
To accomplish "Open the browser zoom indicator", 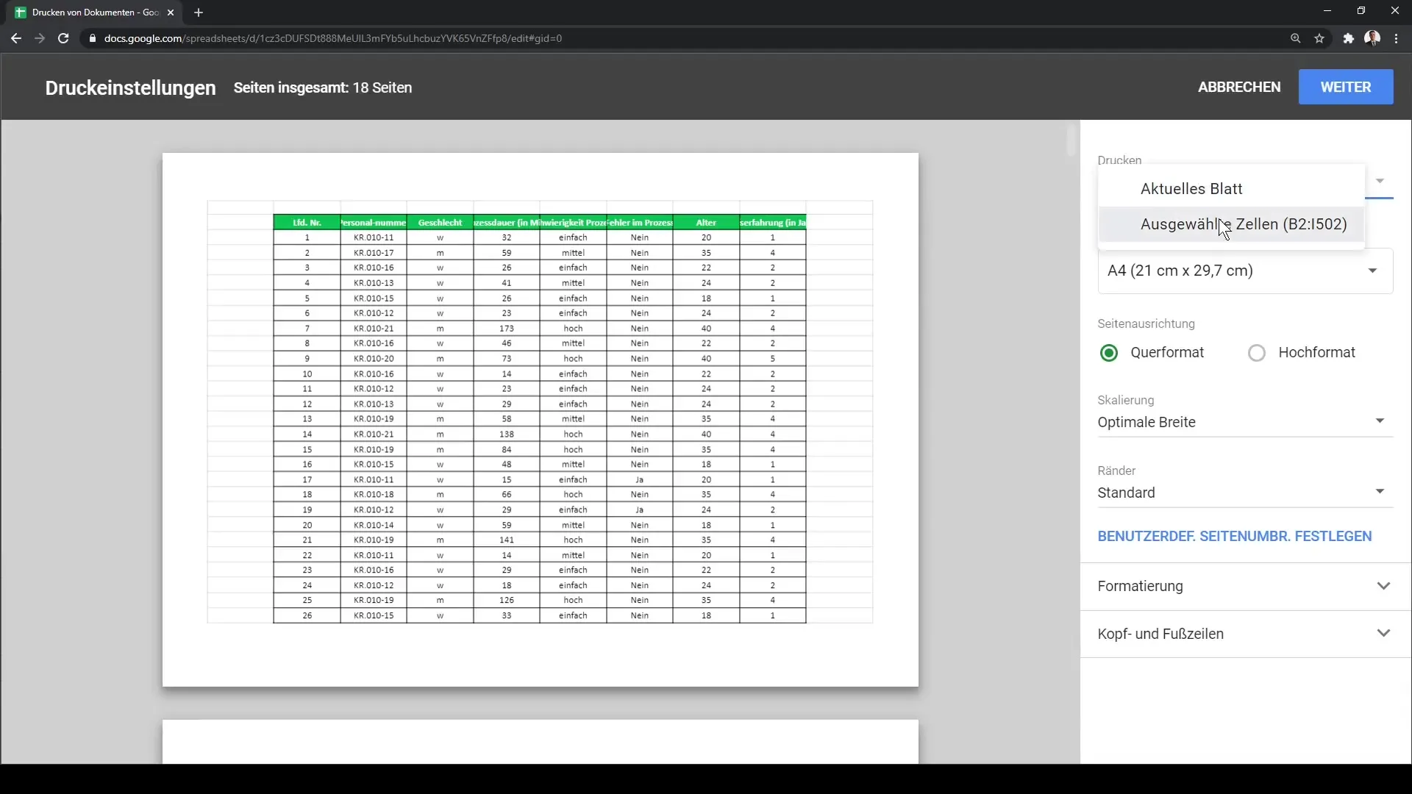I will pos(1296,38).
